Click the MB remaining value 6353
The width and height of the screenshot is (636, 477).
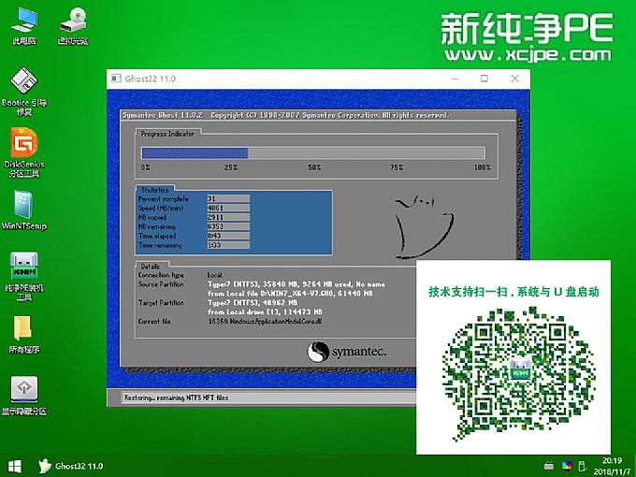(x=228, y=226)
